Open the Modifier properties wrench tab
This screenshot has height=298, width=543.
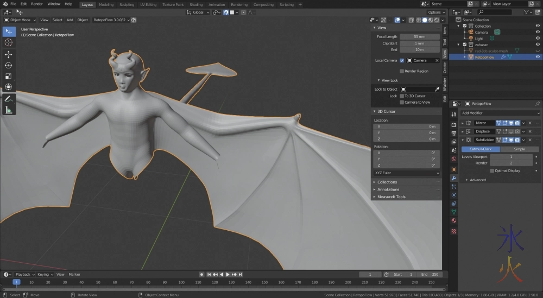click(454, 178)
